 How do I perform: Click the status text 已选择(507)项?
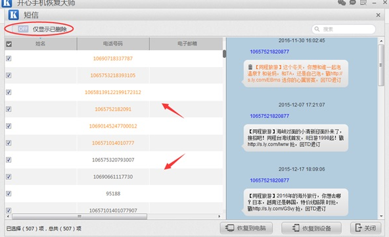pos(25,228)
